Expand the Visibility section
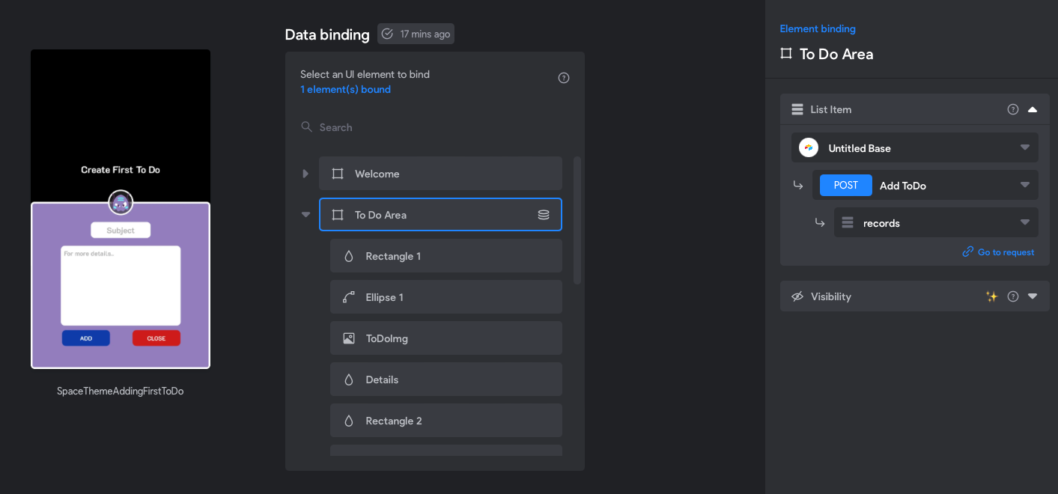This screenshot has width=1058, height=494. pyautogui.click(x=1033, y=296)
